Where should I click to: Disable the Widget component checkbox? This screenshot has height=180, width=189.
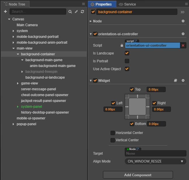tap(95, 80)
